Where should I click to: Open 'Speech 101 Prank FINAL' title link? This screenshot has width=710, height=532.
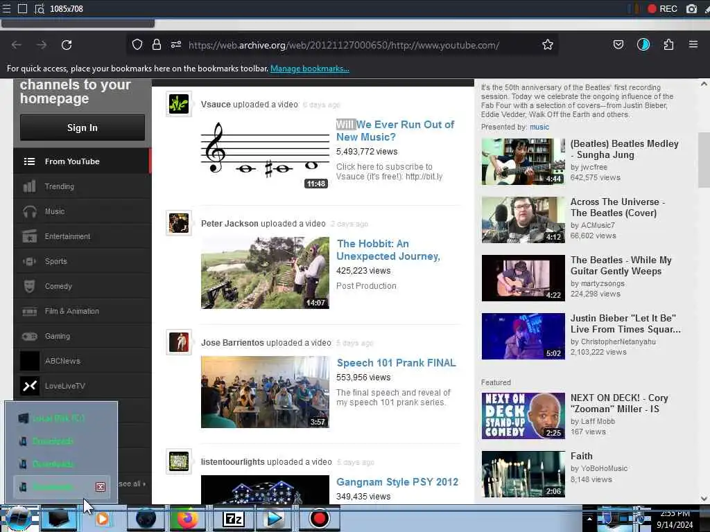click(x=396, y=362)
